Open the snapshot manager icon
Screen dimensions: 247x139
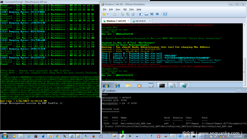coord(133,14)
